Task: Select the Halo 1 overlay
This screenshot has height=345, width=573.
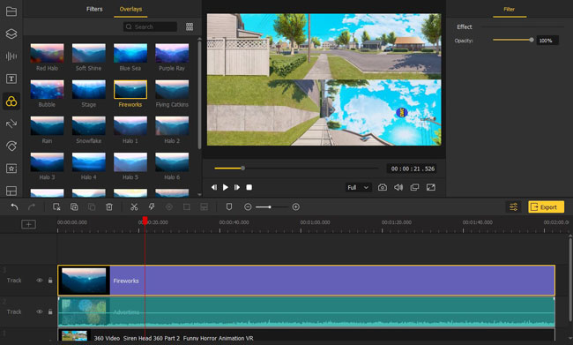Action: 130,126
